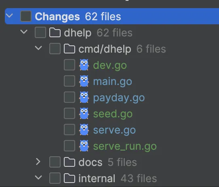Select the payday.go file entry
Viewport: 219px width, 187px height.
pyautogui.click(x=119, y=98)
